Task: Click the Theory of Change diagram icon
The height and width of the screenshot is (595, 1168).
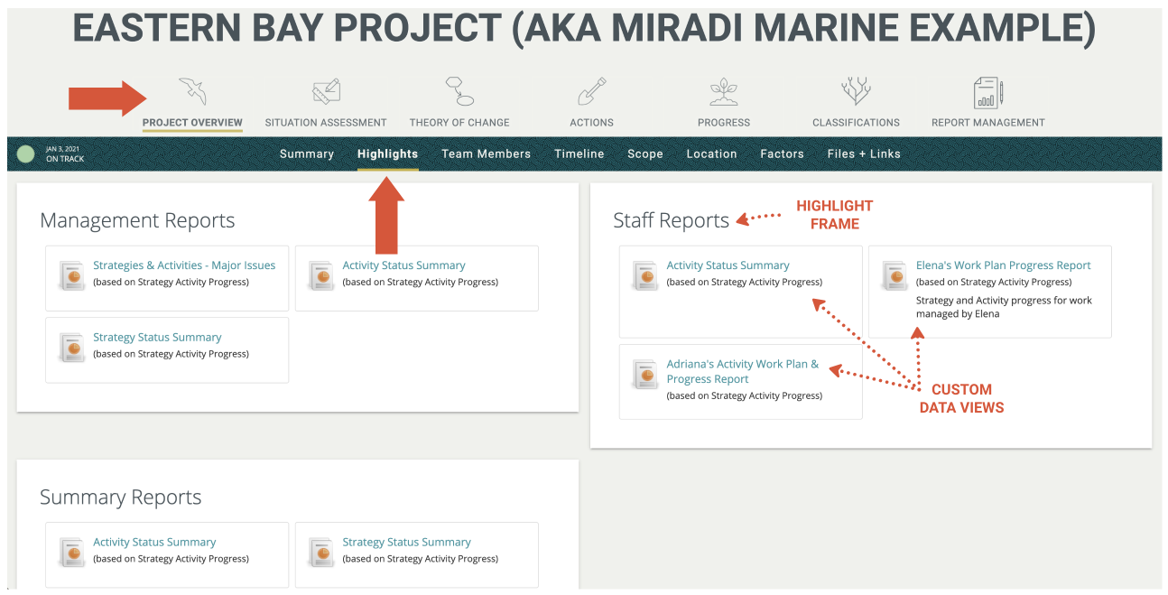Action: click(459, 89)
